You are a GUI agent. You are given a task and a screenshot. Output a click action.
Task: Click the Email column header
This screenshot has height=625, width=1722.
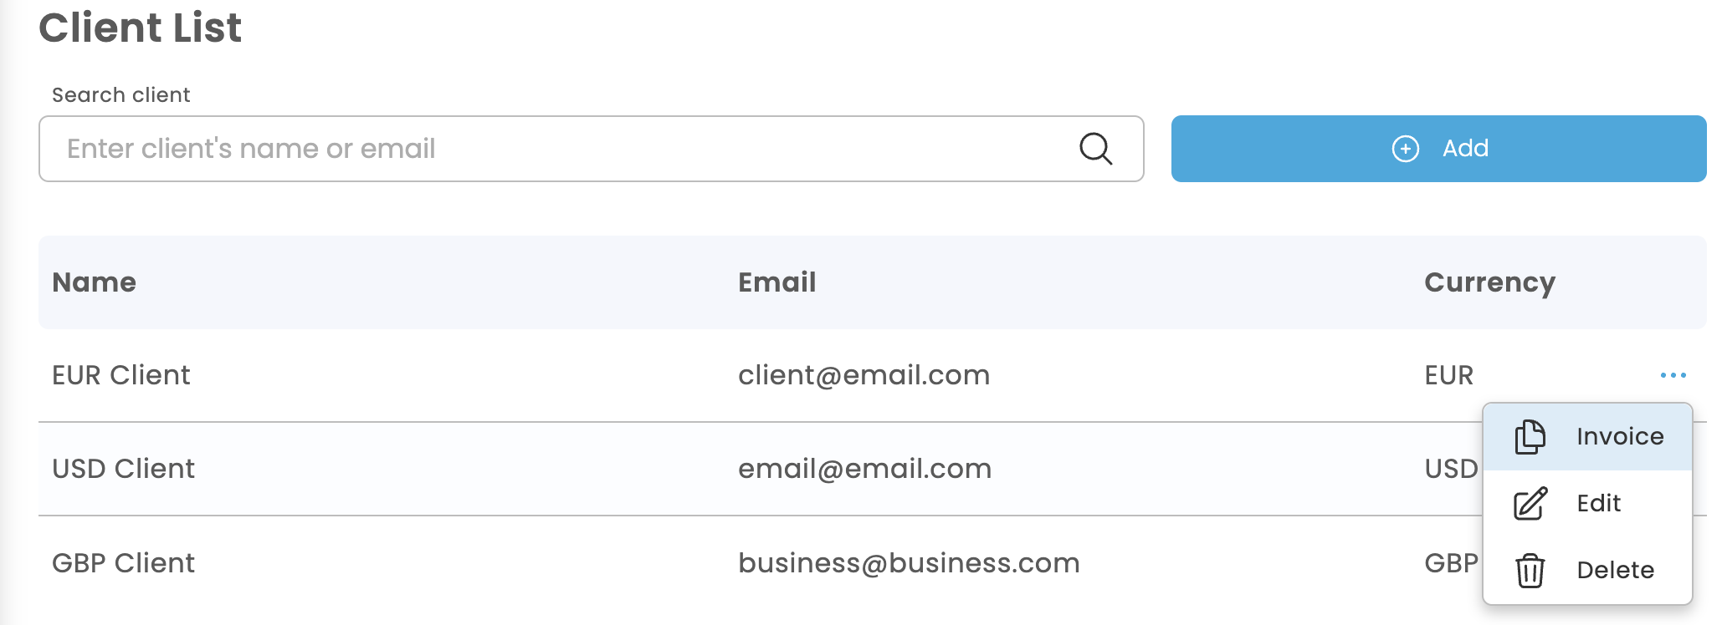(776, 282)
